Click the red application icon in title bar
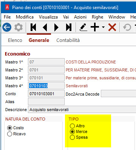Viewport: 136px width, 150px height. [x=7, y=7]
